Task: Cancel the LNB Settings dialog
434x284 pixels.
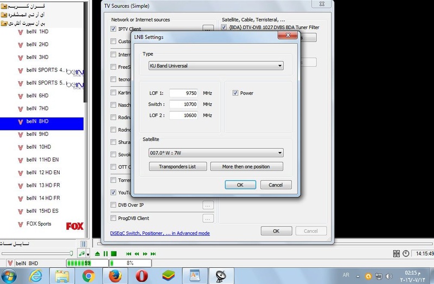Action: 276,185
